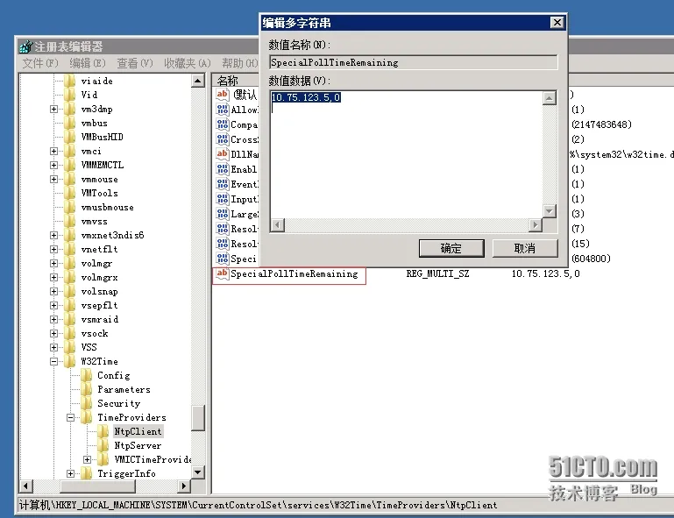Click the vmbus folder icon
Viewport: 674px width, 518px height.
[70, 123]
